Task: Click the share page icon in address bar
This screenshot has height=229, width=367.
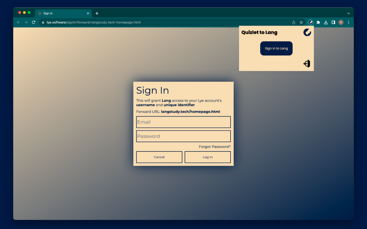Action: coord(294,22)
